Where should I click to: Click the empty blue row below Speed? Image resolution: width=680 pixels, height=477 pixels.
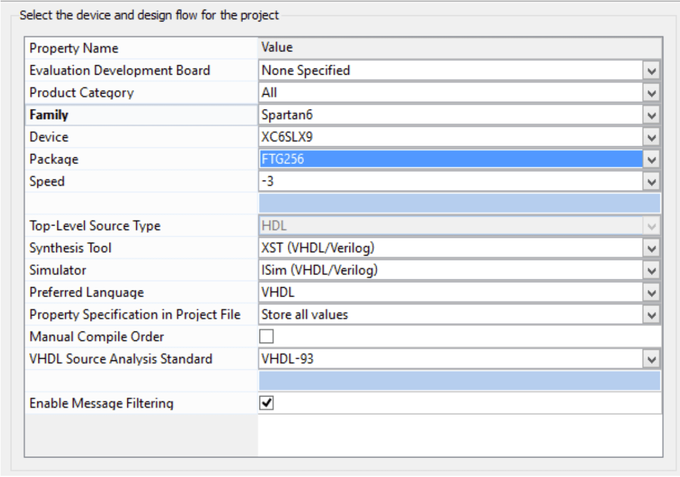coord(459,203)
